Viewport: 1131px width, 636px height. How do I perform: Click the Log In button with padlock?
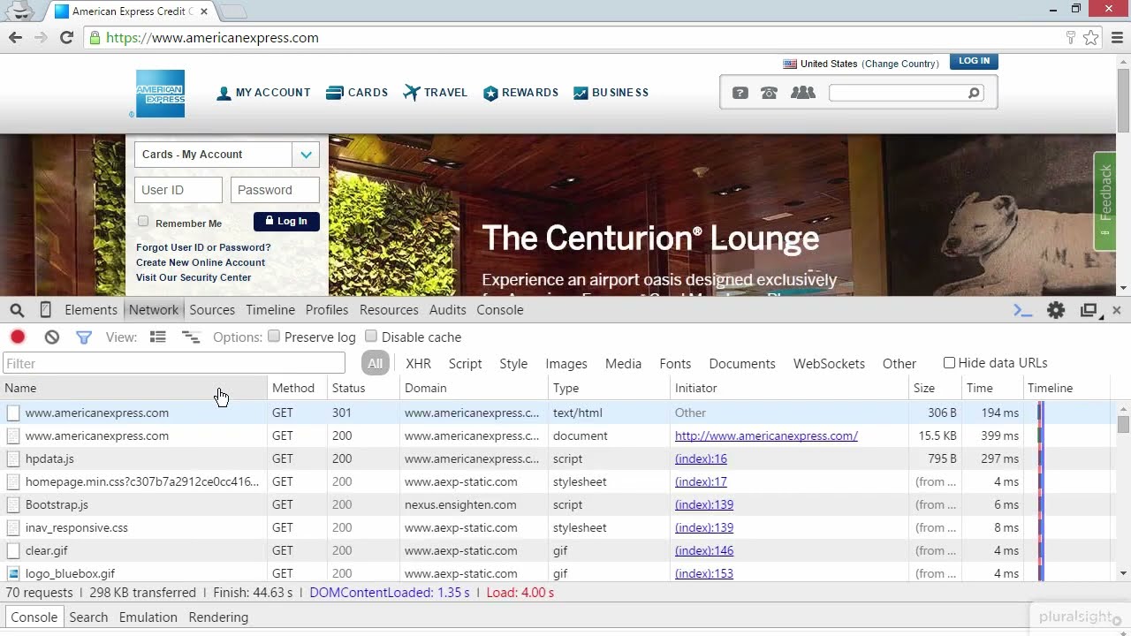click(286, 222)
